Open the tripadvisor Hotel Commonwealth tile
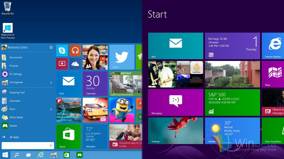 click(x=126, y=84)
